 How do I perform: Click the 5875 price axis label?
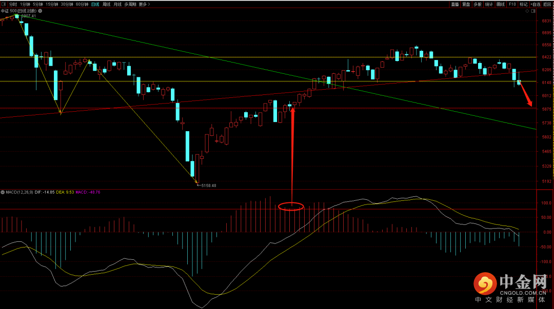coord(547,109)
